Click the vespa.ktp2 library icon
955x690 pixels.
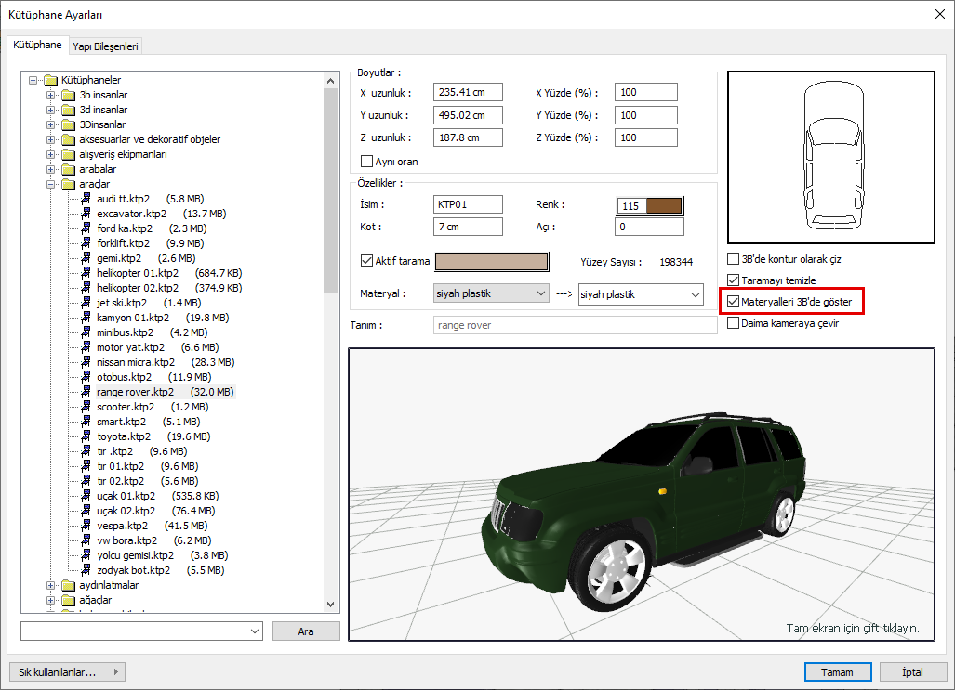(x=86, y=526)
